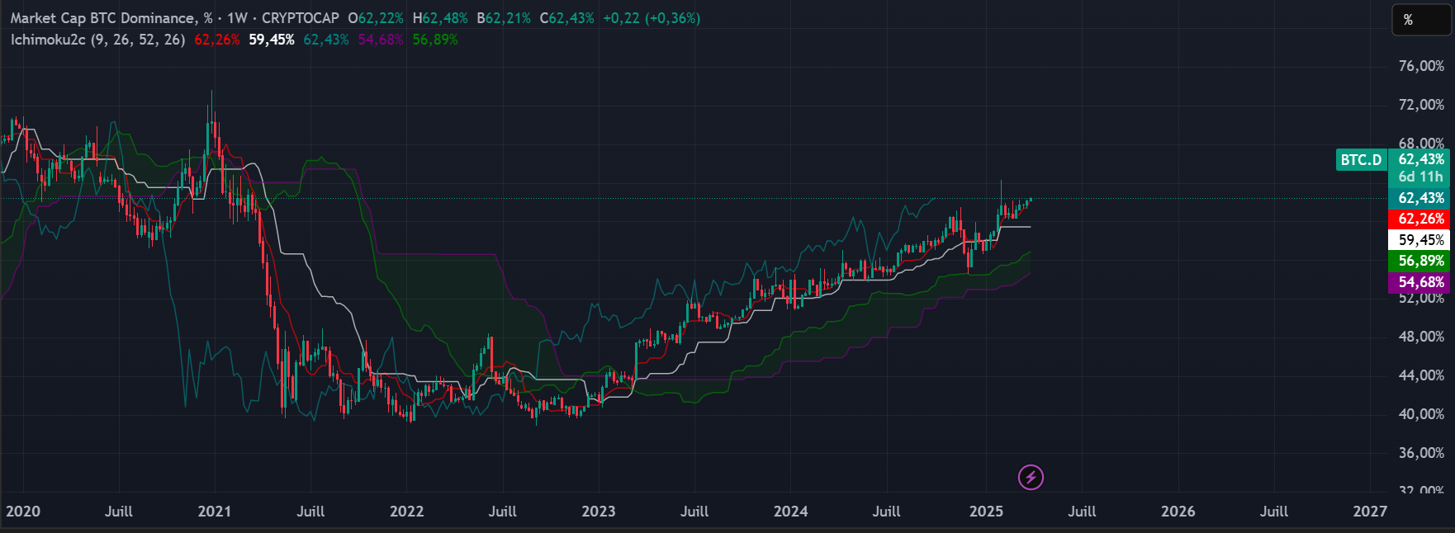Select the Ichimoku2c indicator legend name
This screenshot has width=1455, height=533.
(x=48, y=40)
